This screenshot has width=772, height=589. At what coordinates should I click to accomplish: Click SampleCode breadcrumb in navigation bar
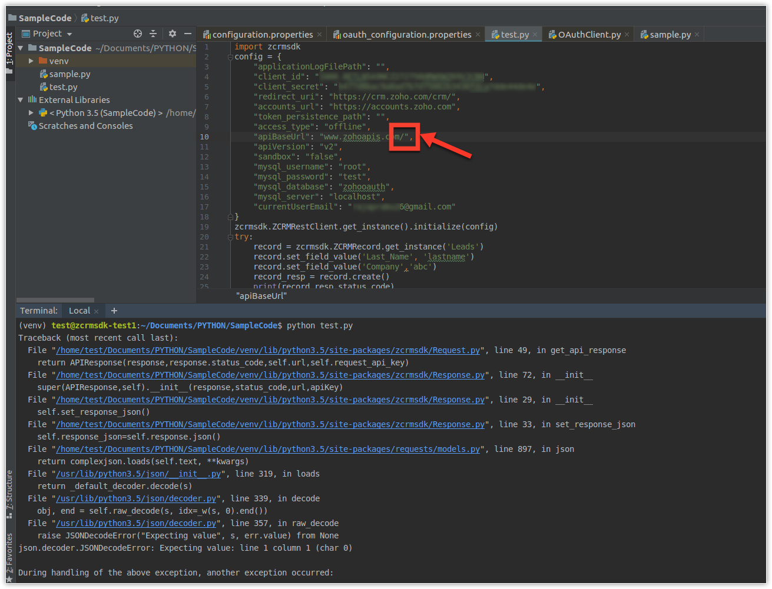[39, 18]
